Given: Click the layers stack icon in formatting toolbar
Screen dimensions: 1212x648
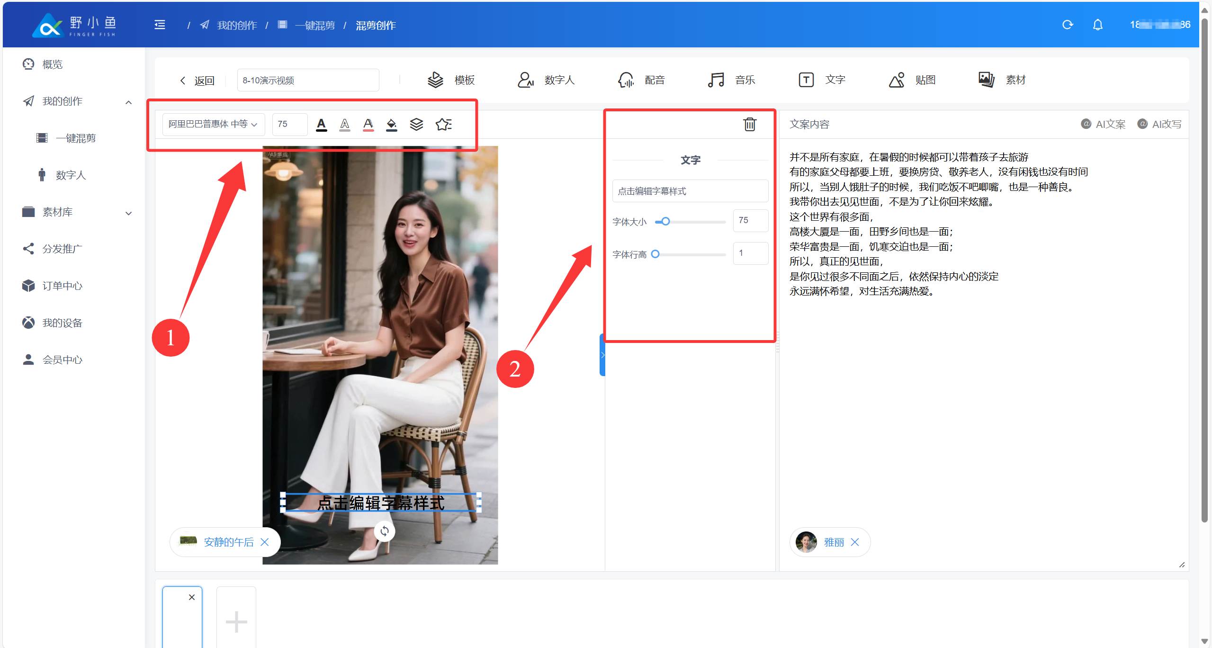Looking at the screenshot, I should [416, 125].
